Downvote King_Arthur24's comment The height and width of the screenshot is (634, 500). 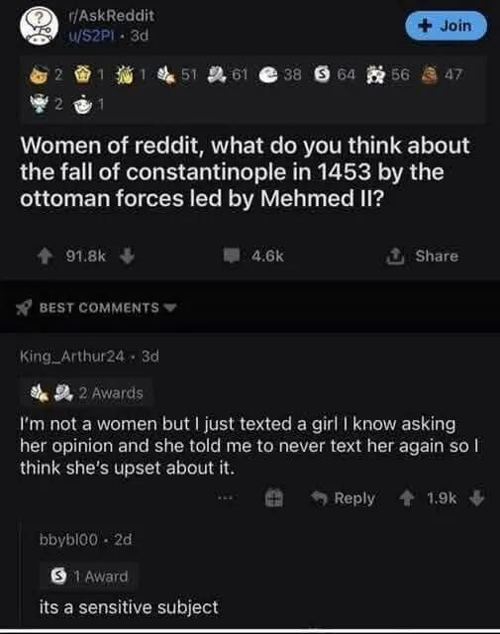[x=477, y=498]
